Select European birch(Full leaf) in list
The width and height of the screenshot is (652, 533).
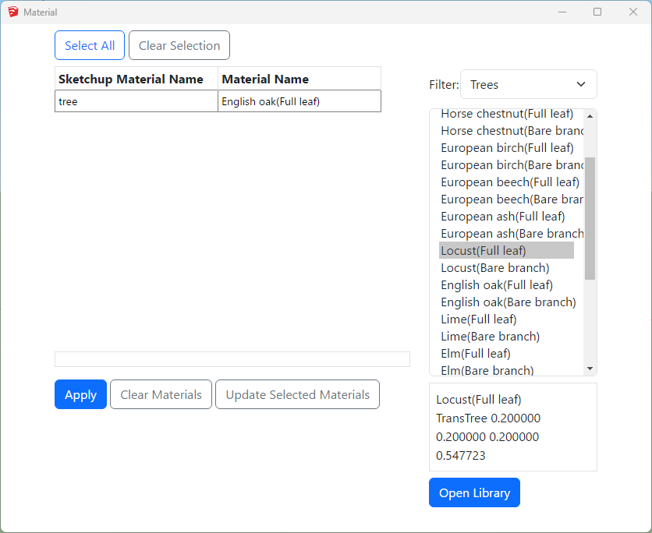(507, 148)
